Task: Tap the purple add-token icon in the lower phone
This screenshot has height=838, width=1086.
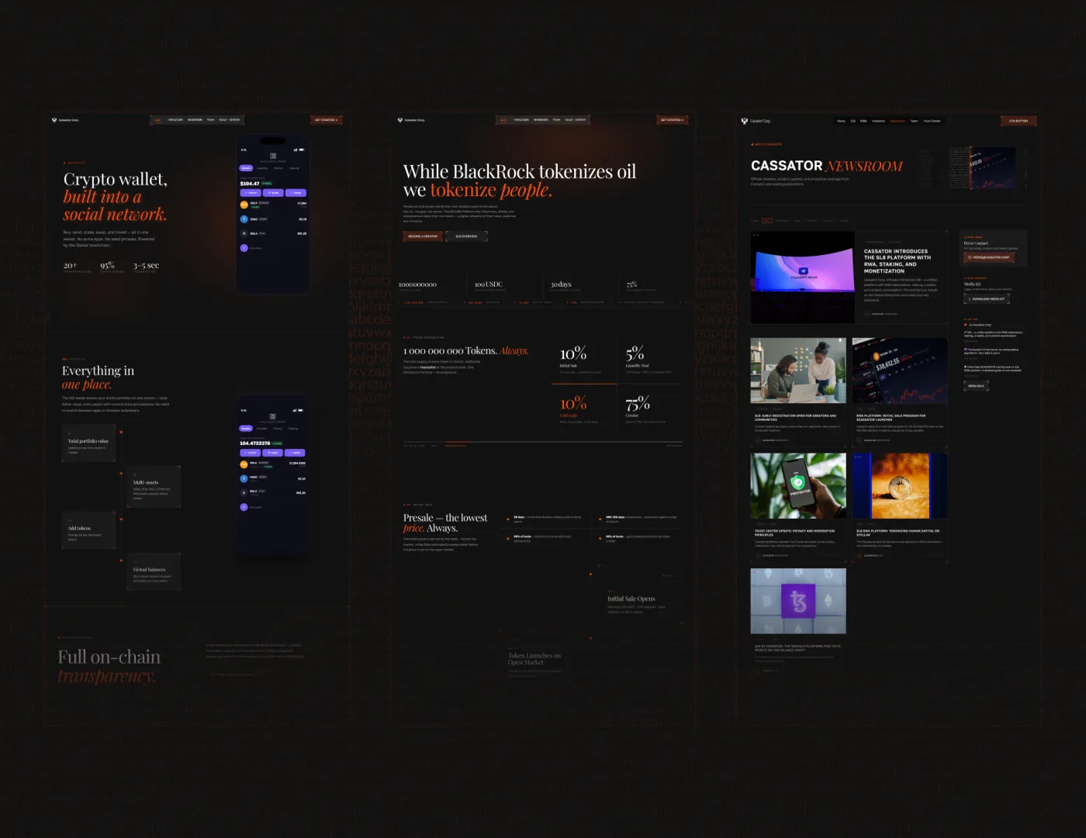Action: [244, 507]
